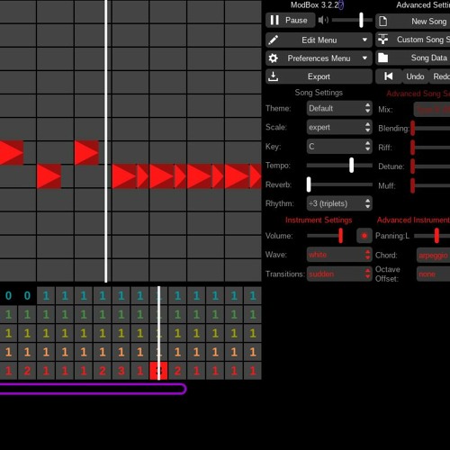Adjust the master volume slider beside speaker

[352, 20]
